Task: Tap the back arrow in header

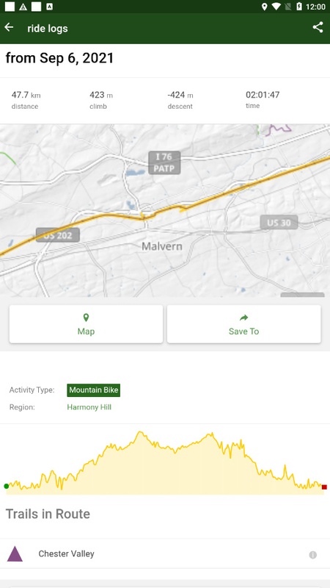Action: click(x=9, y=27)
